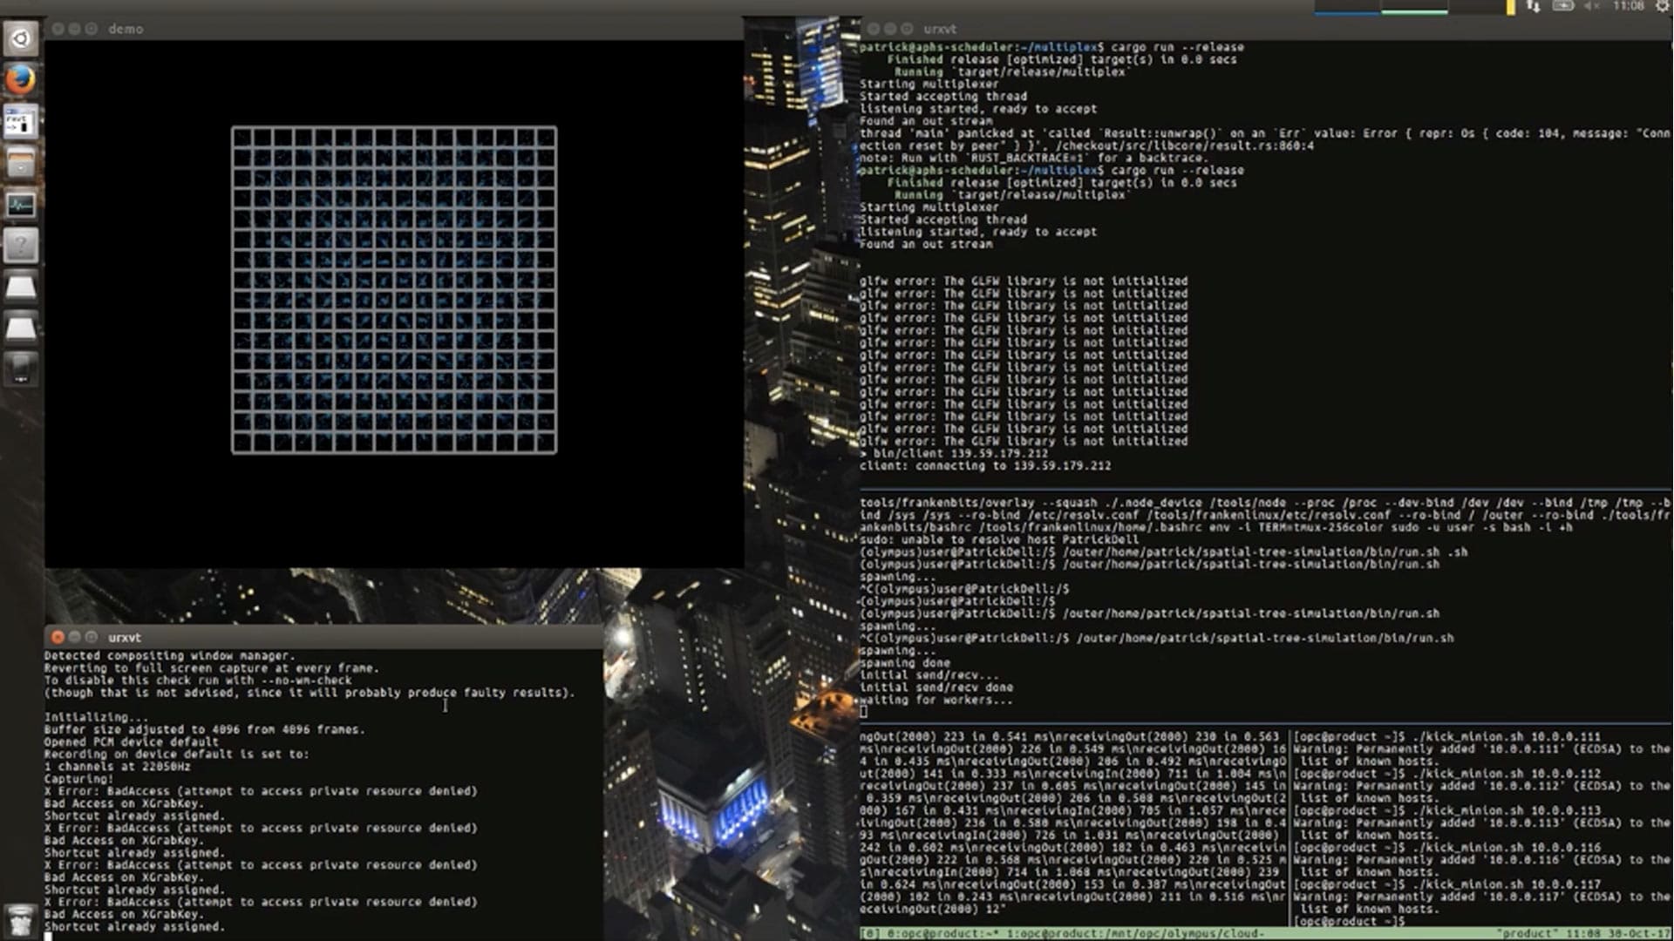Click 'initial send/recv done' line
1674x941 pixels.
(x=936, y=687)
